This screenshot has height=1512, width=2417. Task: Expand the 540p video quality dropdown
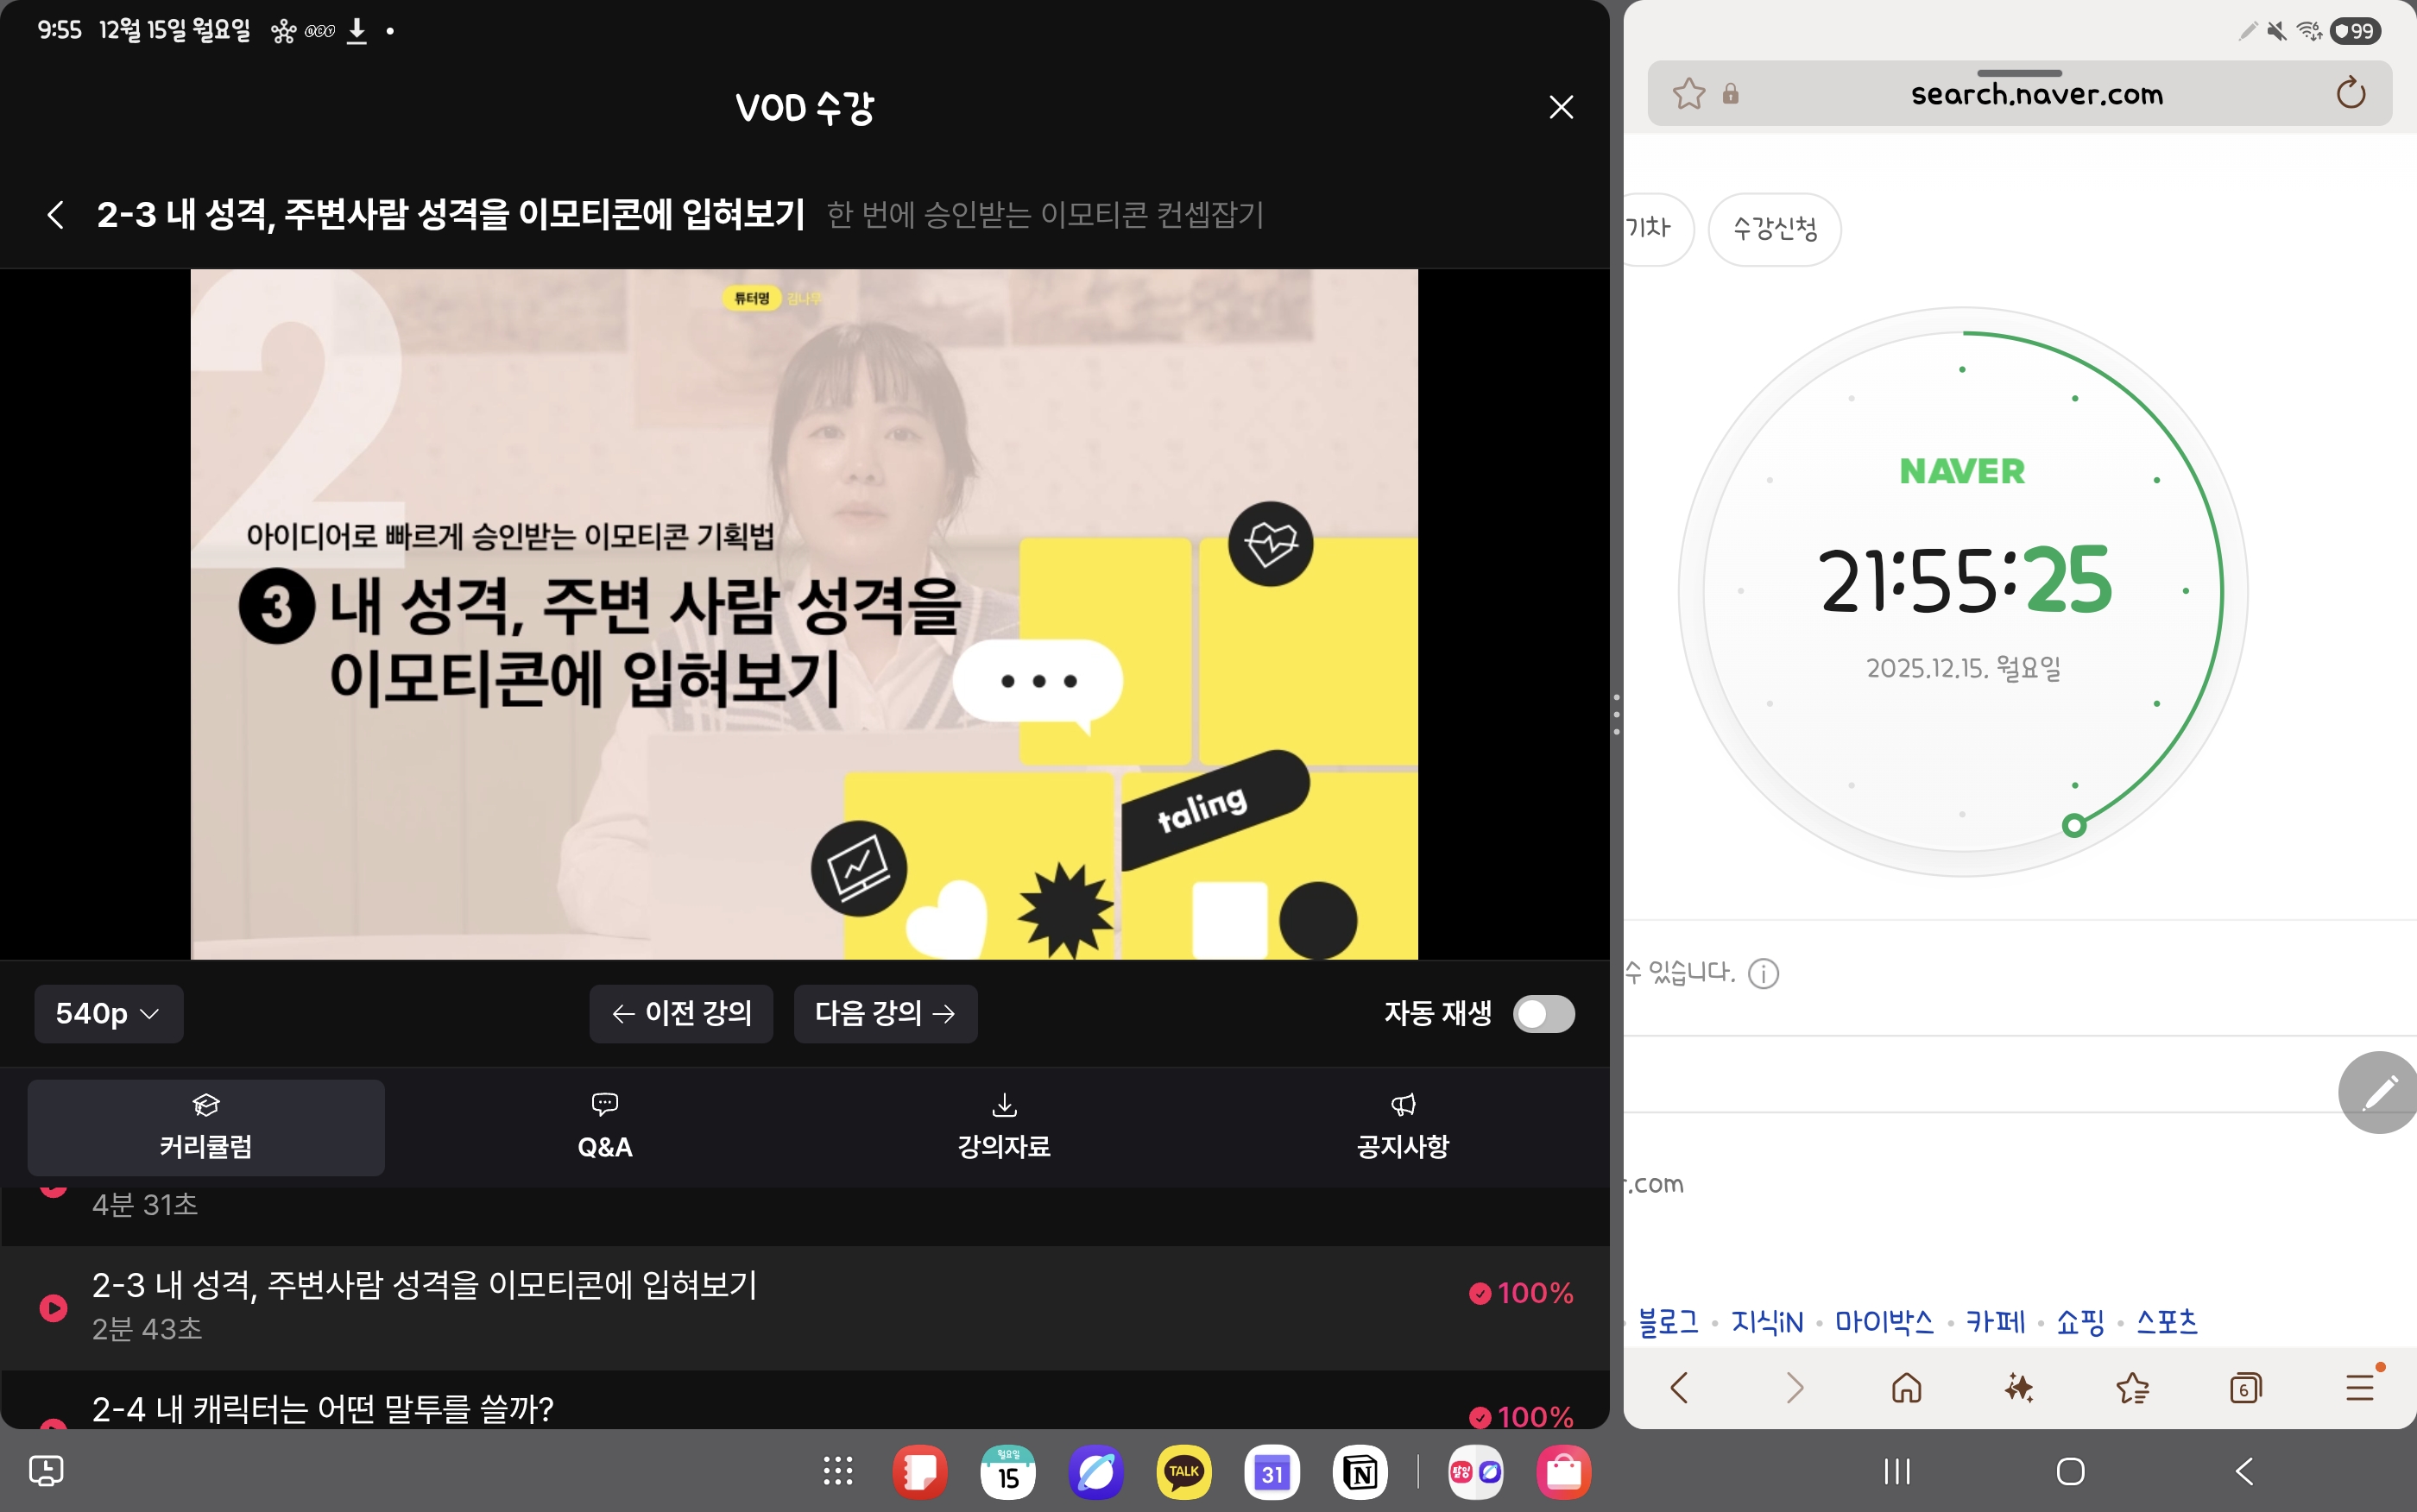pyautogui.click(x=108, y=1014)
